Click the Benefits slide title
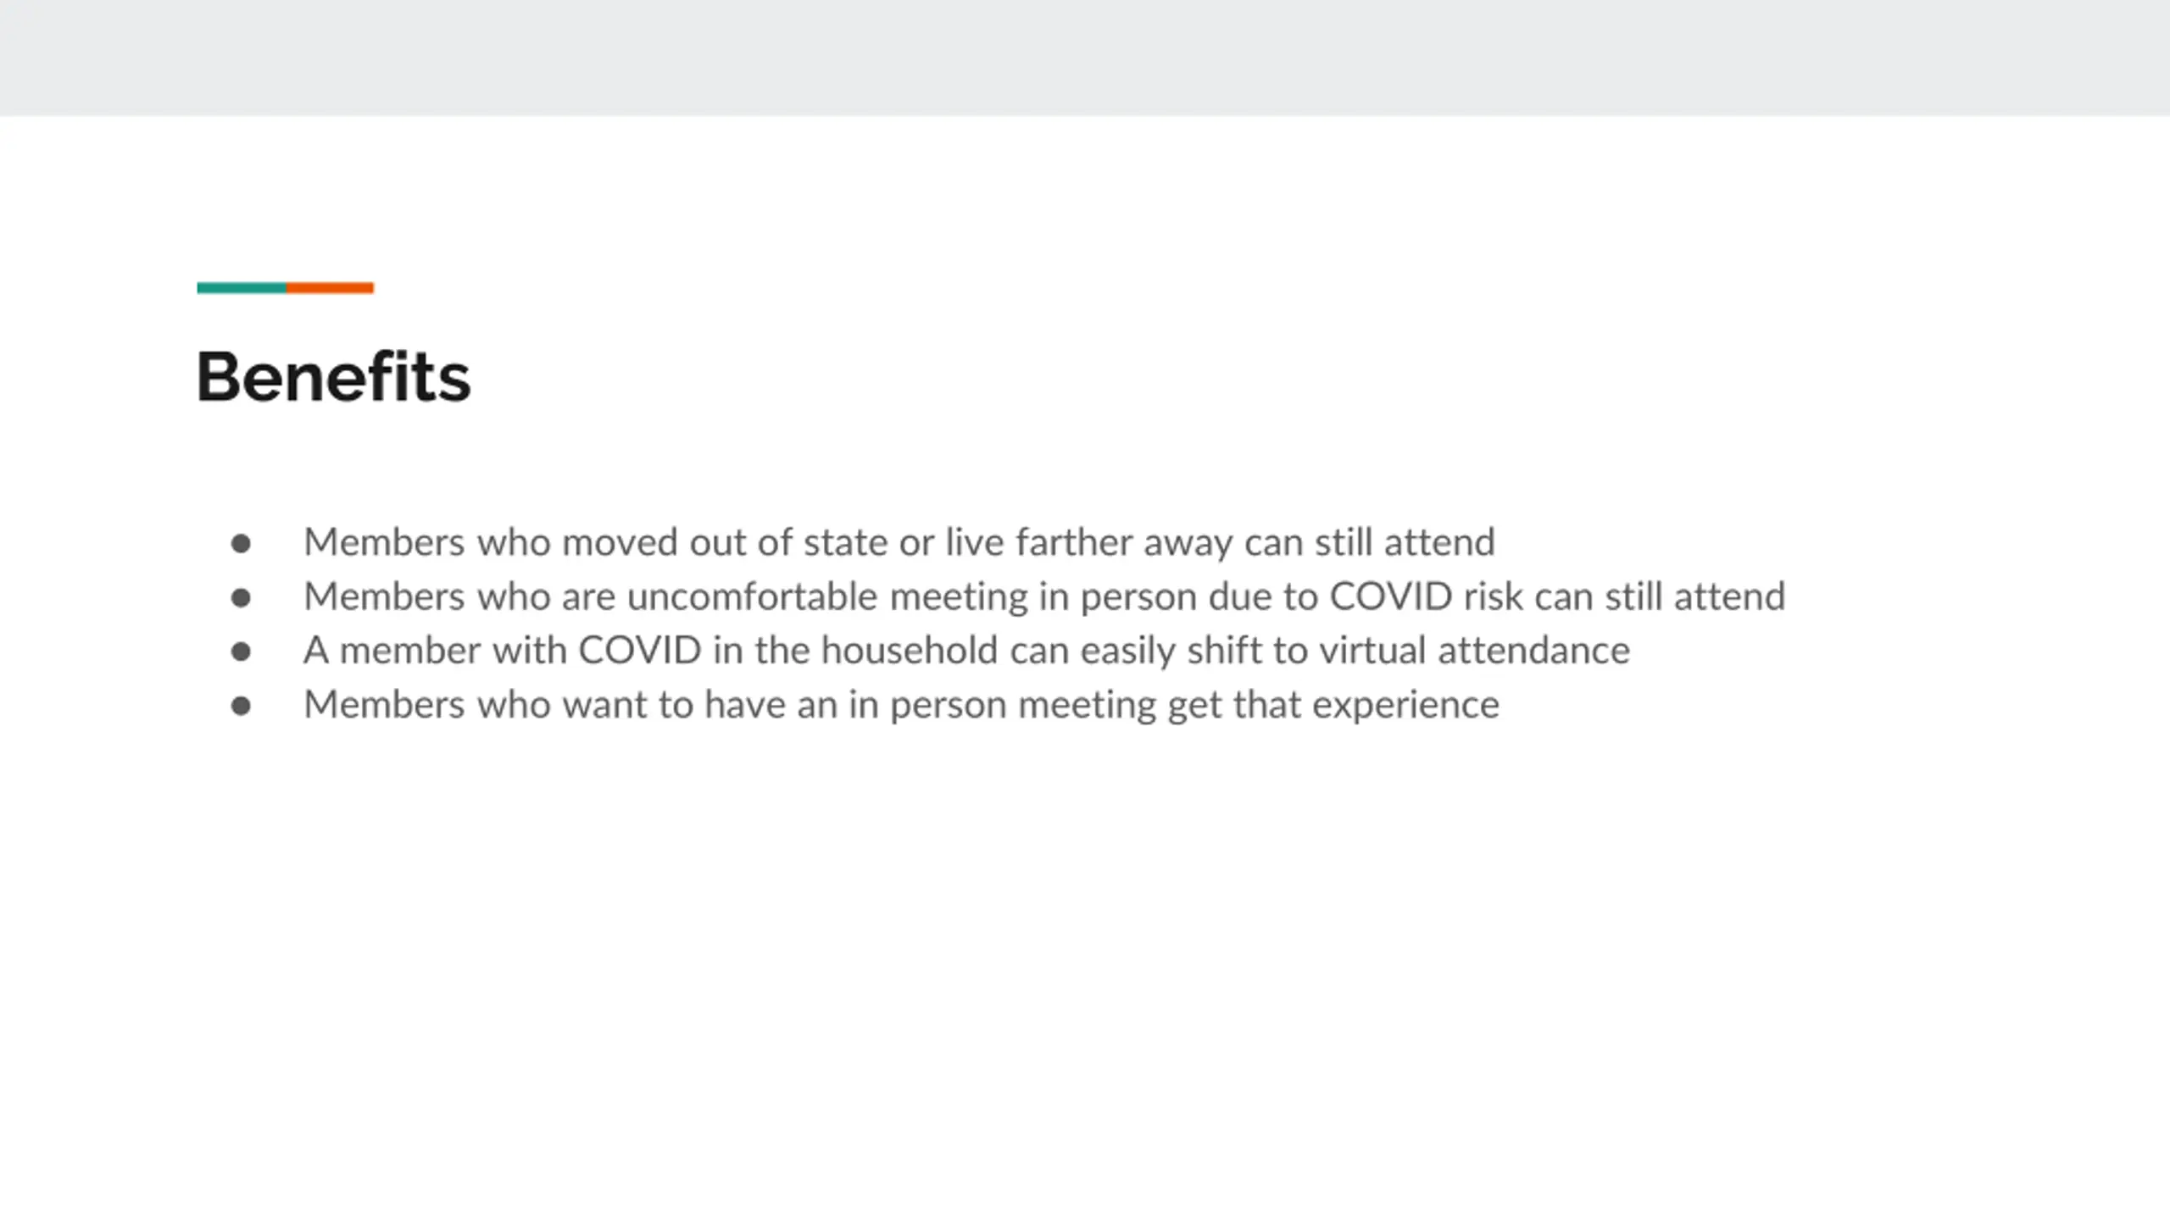Screen dimensions: 2170x1220 point(333,377)
